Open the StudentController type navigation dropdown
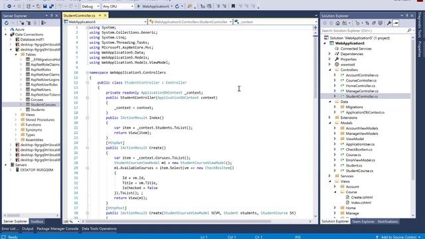This screenshot has height=239, width=425. [191, 22]
